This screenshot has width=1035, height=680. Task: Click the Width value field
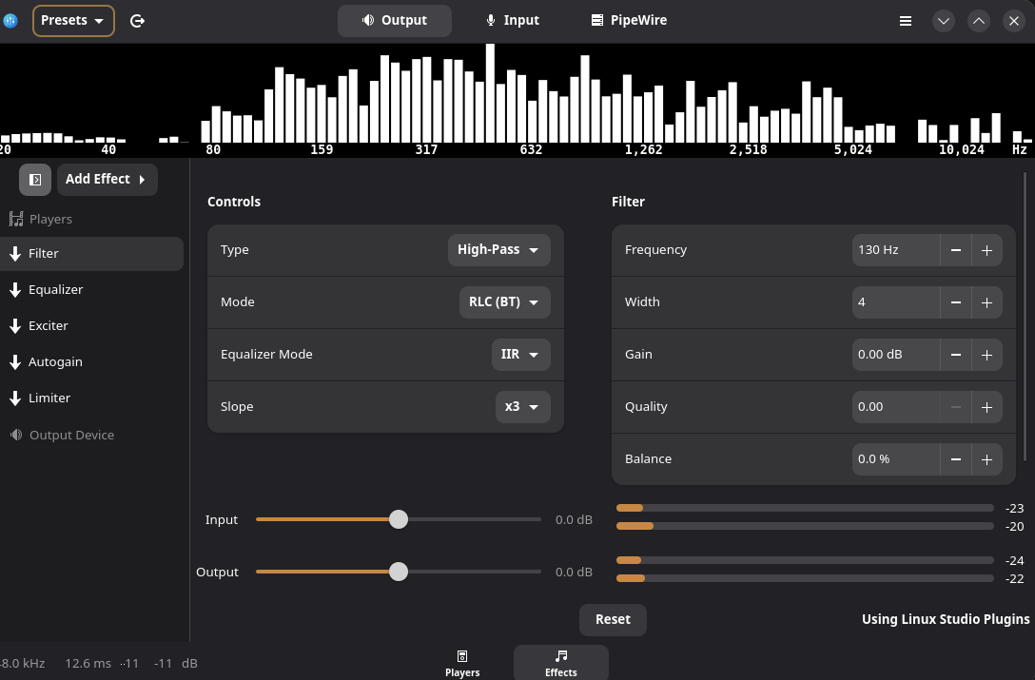(896, 302)
